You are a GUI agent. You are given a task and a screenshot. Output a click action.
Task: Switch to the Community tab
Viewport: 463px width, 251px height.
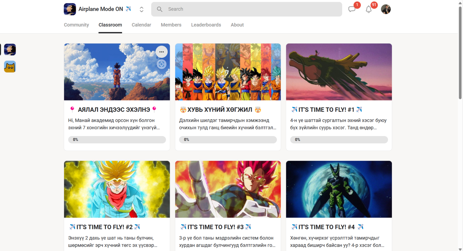tap(77, 25)
